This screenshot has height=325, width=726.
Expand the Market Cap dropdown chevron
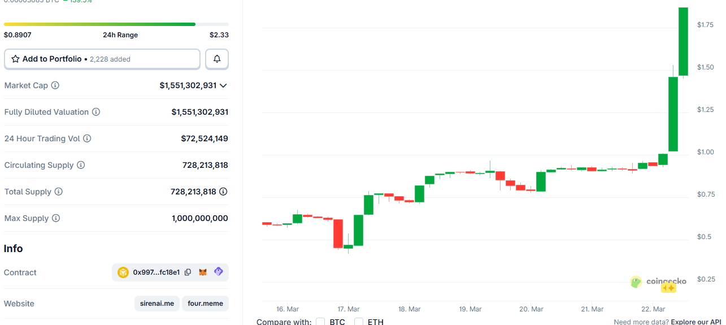click(x=223, y=86)
